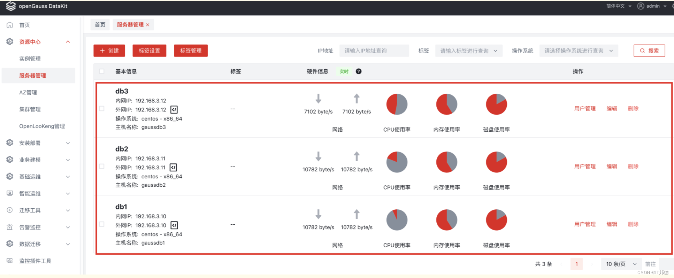The image size is (674, 278).
Task: Open the admin account dropdown arrow
Action: (x=665, y=6)
